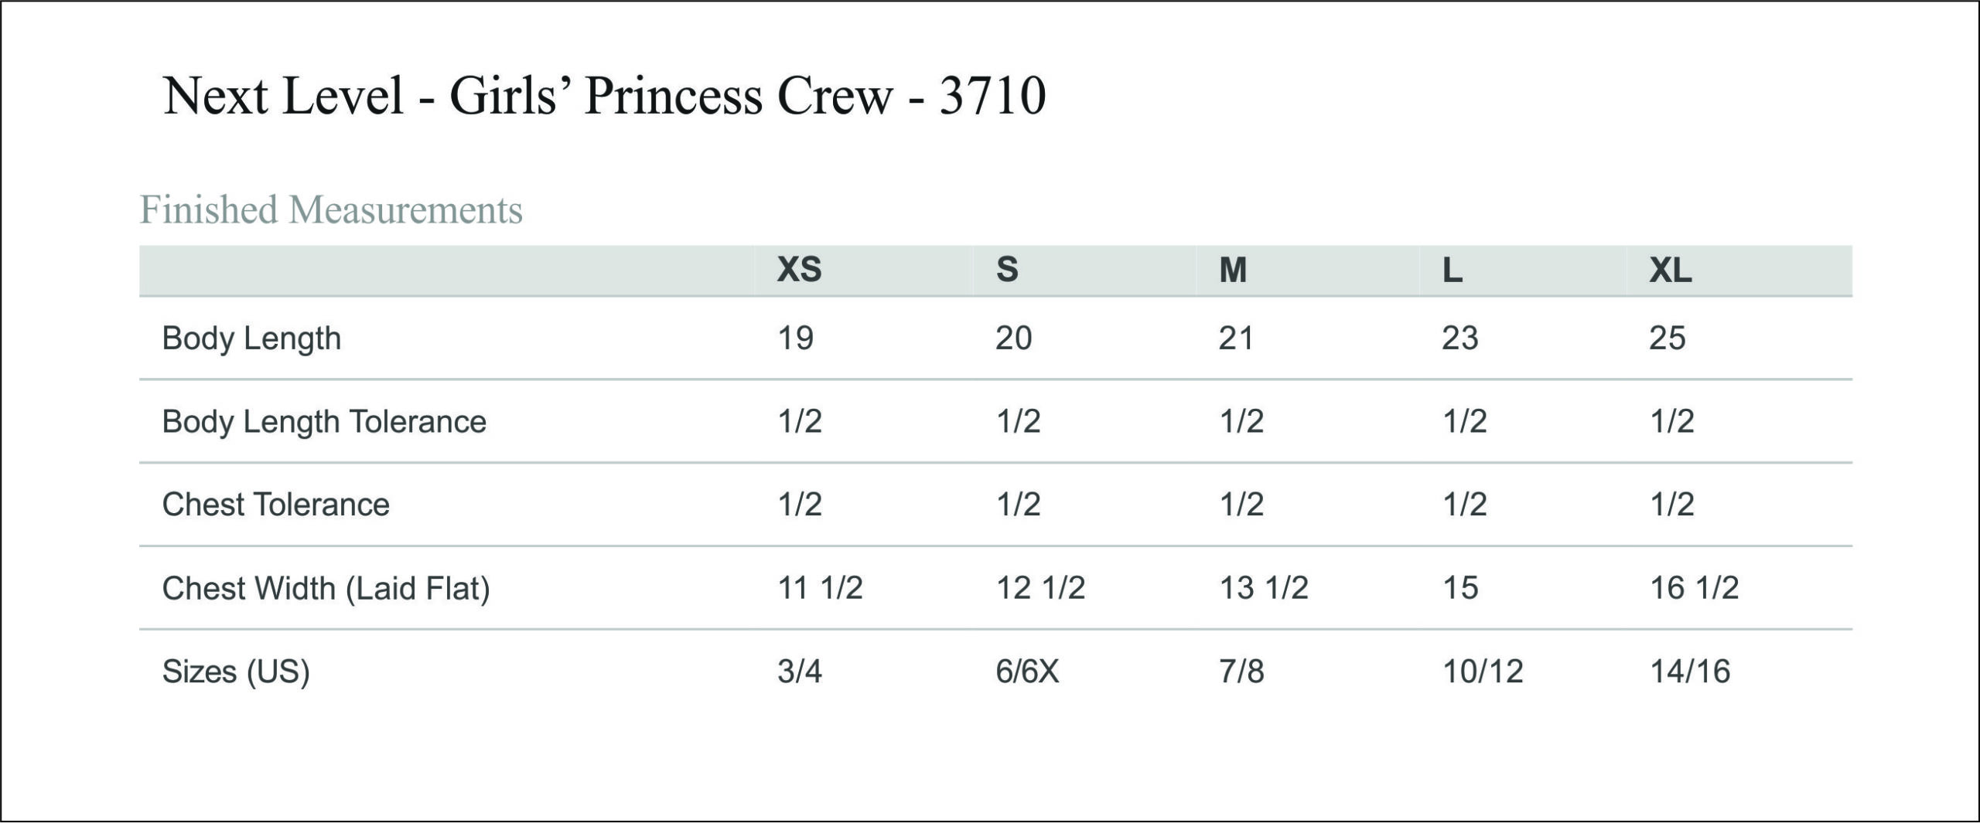Click the title Next Level Girls' Princess Crew 3710
Screen dimensions: 1980x823
coord(605,97)
